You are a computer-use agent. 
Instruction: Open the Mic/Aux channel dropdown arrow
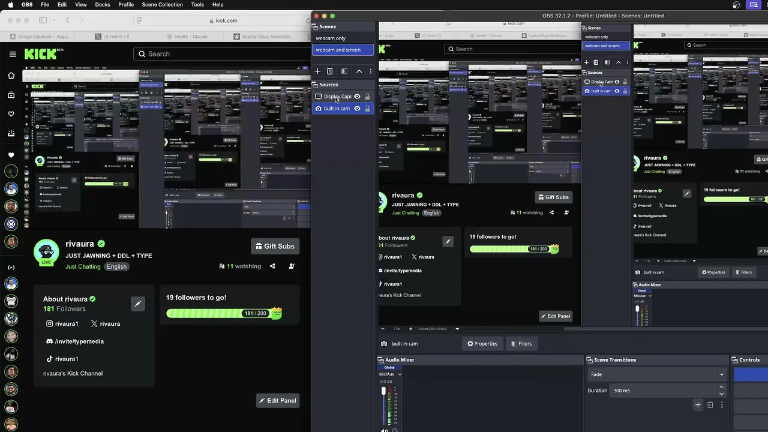400,374
